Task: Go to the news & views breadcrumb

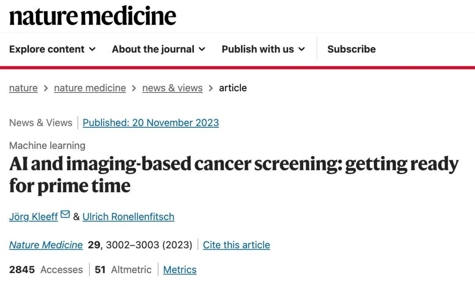Action: coord(172,88)
